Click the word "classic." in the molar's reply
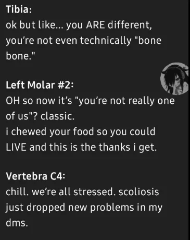 point(57,116)
